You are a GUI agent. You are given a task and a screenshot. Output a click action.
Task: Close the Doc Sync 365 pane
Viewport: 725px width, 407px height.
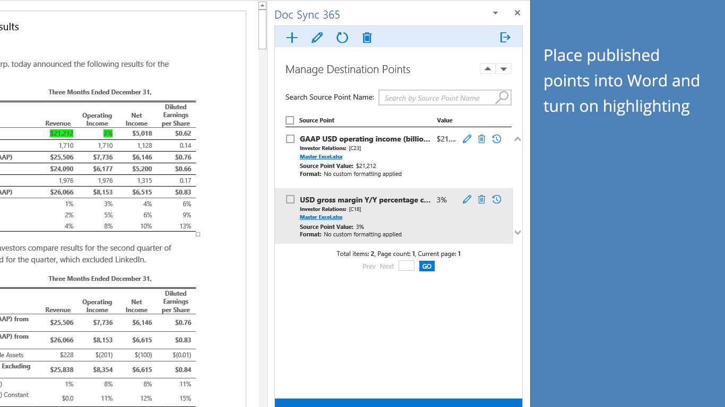[517, 13]
